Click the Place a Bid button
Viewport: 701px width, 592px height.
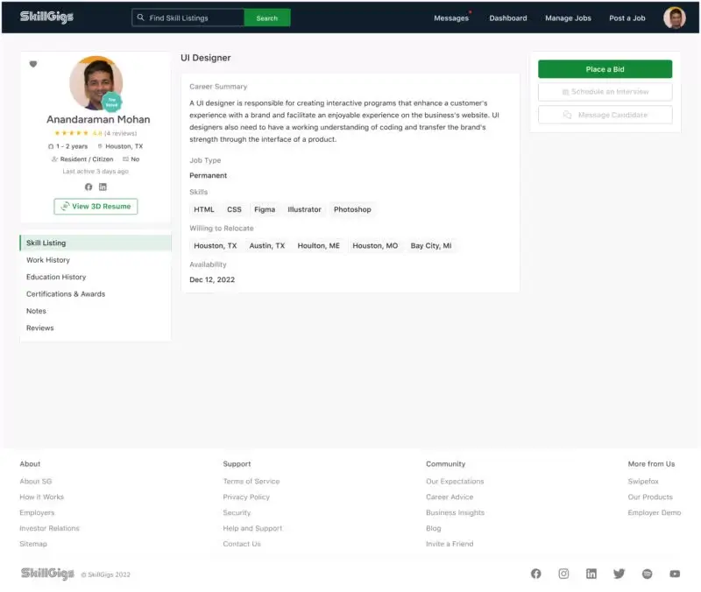click(605, 69)
